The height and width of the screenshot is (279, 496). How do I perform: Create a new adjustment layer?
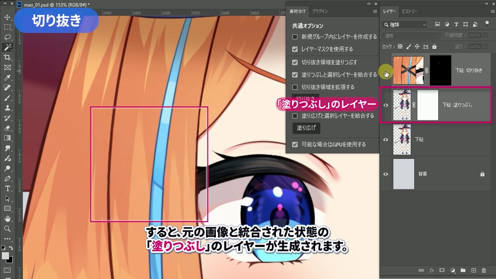pyautogui.click(x=452, y=270)
